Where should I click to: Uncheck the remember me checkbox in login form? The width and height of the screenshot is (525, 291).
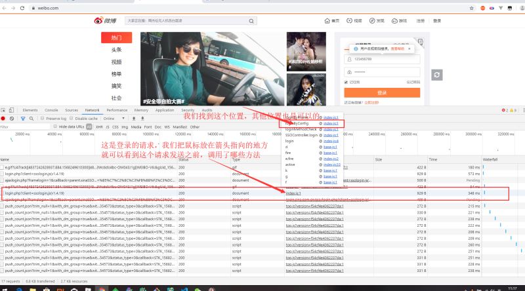point(346,82)
